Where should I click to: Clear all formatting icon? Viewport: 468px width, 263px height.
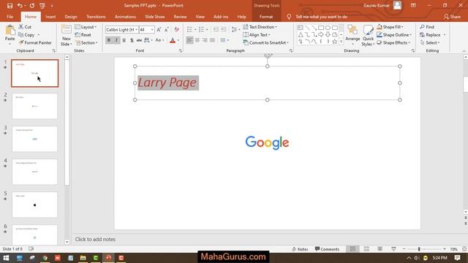tap(177, 29)
